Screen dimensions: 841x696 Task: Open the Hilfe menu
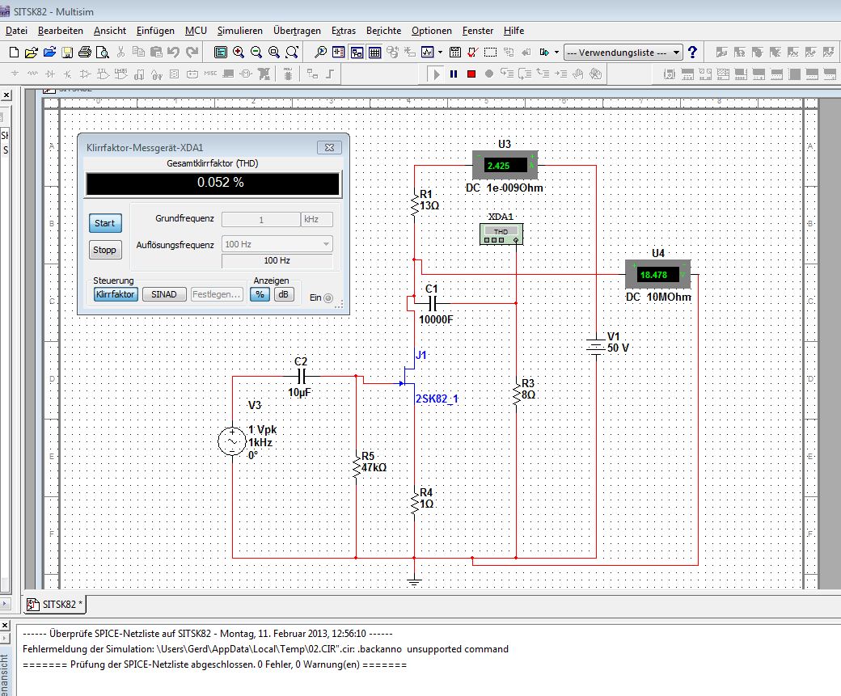(x=513, y=31)
